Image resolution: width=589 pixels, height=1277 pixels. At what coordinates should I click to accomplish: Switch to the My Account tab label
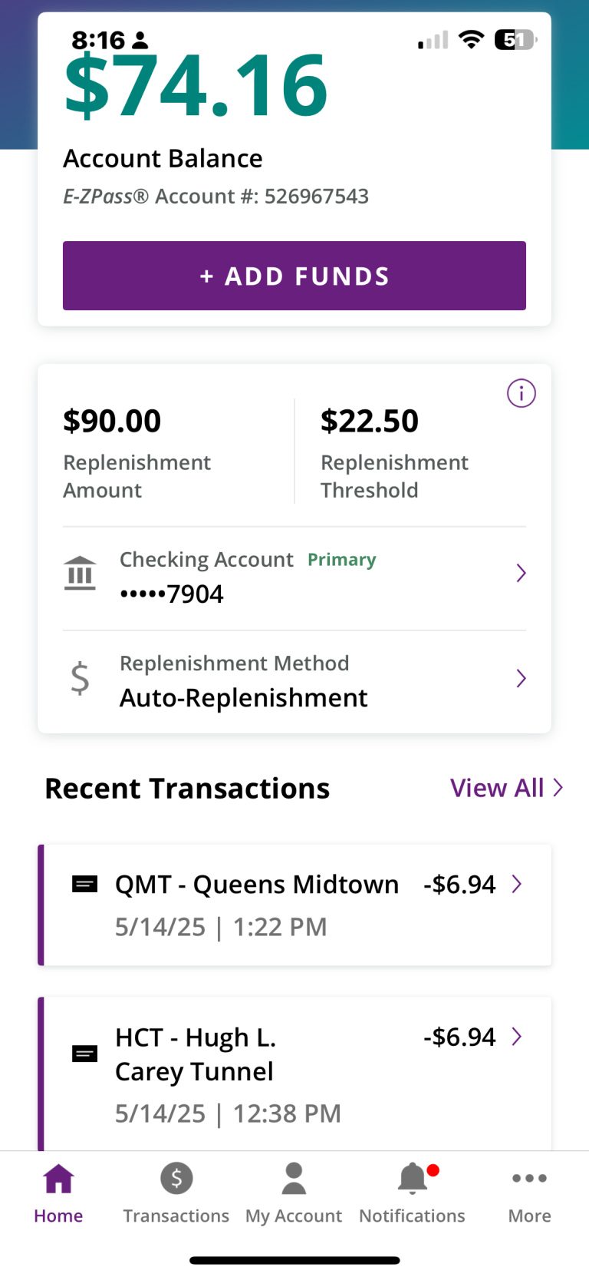coord(294,1216)
